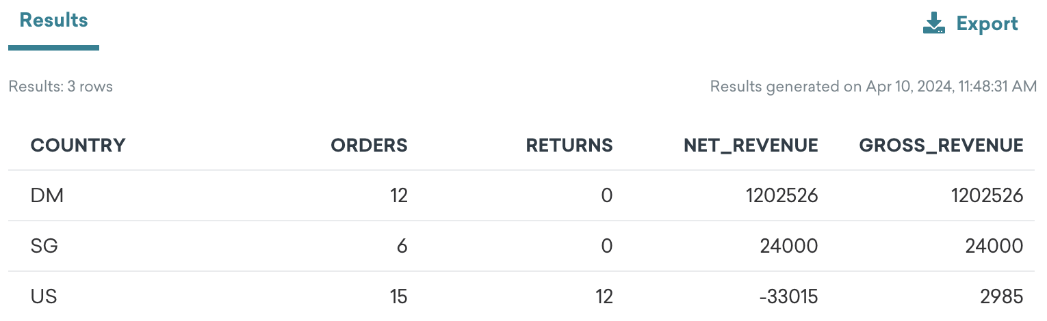The image size is (1047, 321).
Task: Click the results generated timestamp text
Action: click(x=874, y=87)
